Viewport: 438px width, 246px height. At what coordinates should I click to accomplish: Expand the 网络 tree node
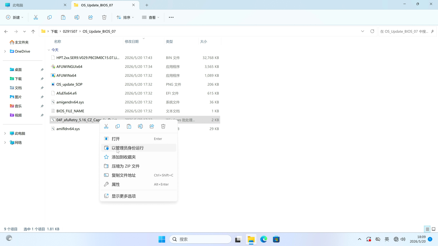[x=5, y=142]
